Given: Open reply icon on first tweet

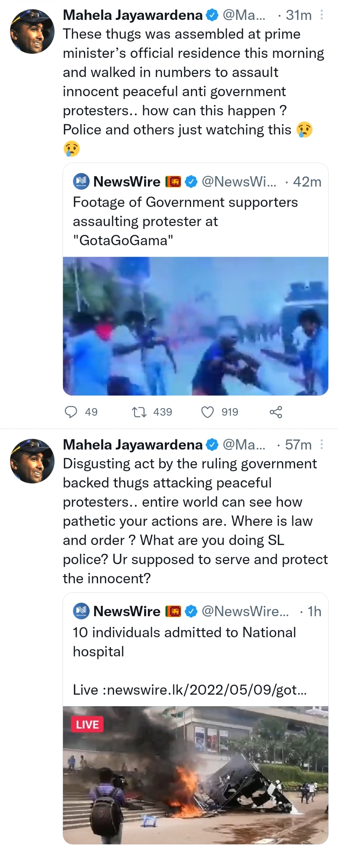Looking at the screenshot, I should pyautogui.click(x=71, y=412).
